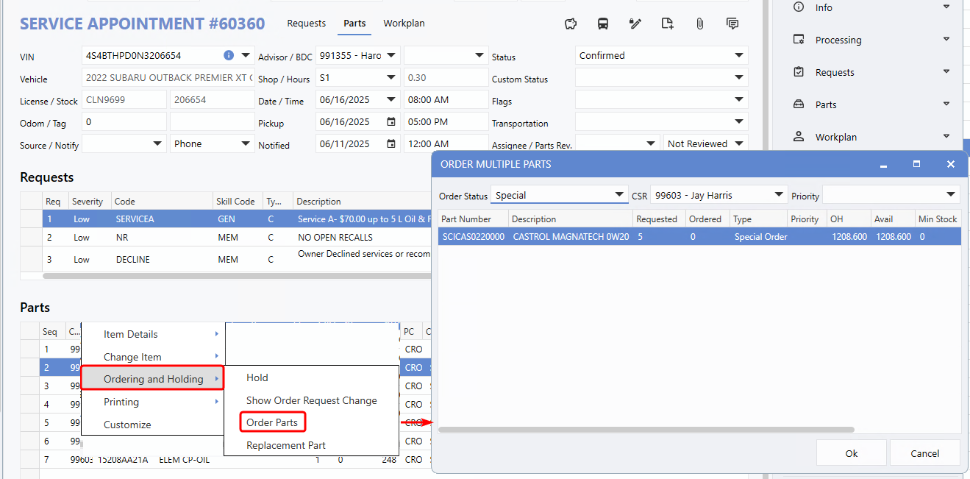Click the paperclip attachment icon
The width and height of the screenshot is (970, 479).
[x=700, y=24]
